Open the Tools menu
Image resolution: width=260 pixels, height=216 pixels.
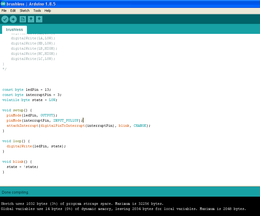click(x=37, y=11)
